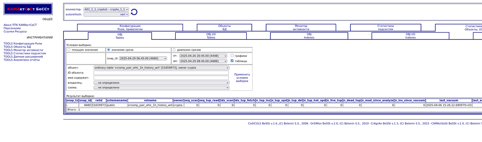Open 'TOOLS Аналитика отчёты' link
This screenshot has width=482, height=142.
click(22, 60)
